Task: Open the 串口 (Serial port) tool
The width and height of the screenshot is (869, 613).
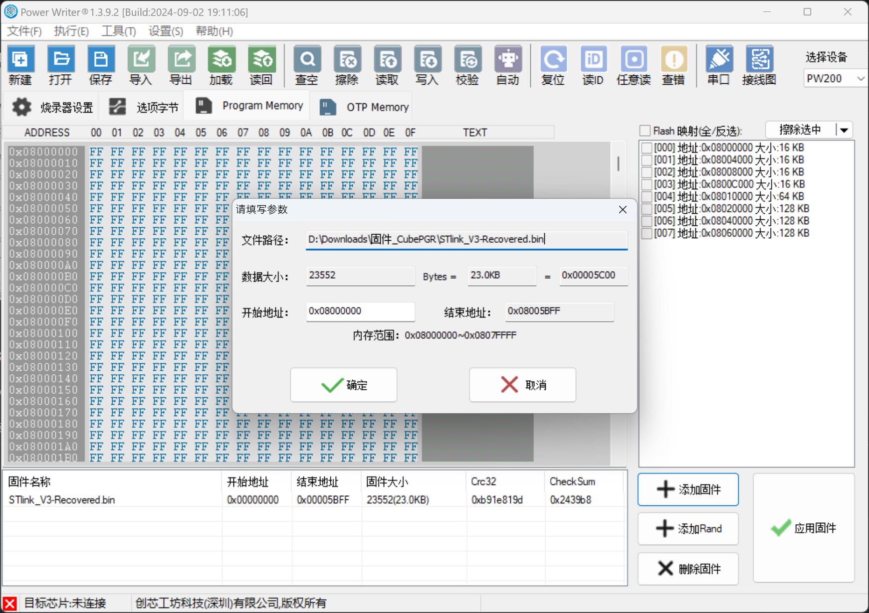Action: 719,65
